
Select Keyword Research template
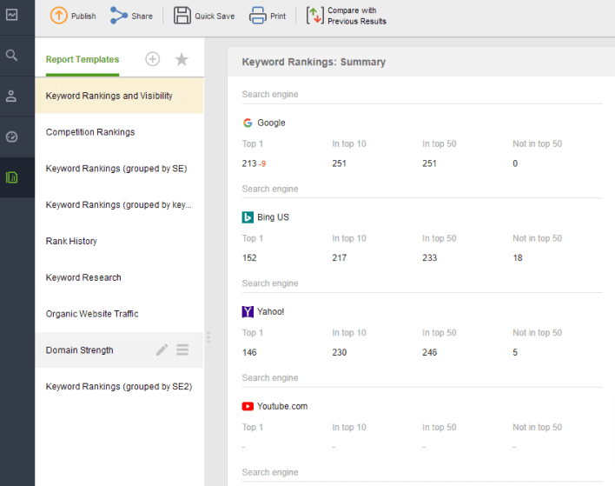[119, 277]
